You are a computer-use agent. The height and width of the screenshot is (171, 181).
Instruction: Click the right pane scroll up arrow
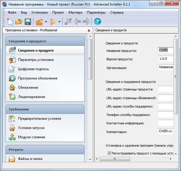pyautogui.click(x=176, y=36)
